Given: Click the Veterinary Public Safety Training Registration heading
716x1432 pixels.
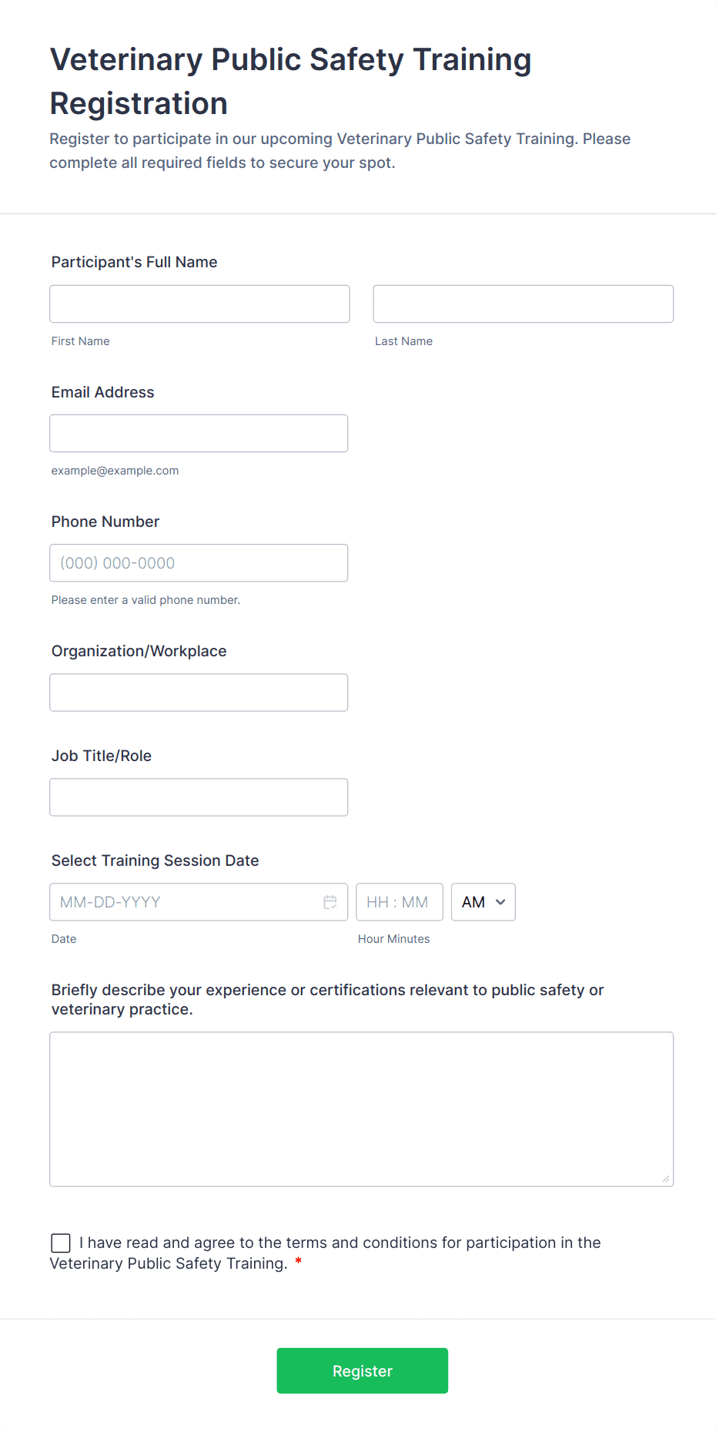Looking at the screenshot, I should click(290, 81).
